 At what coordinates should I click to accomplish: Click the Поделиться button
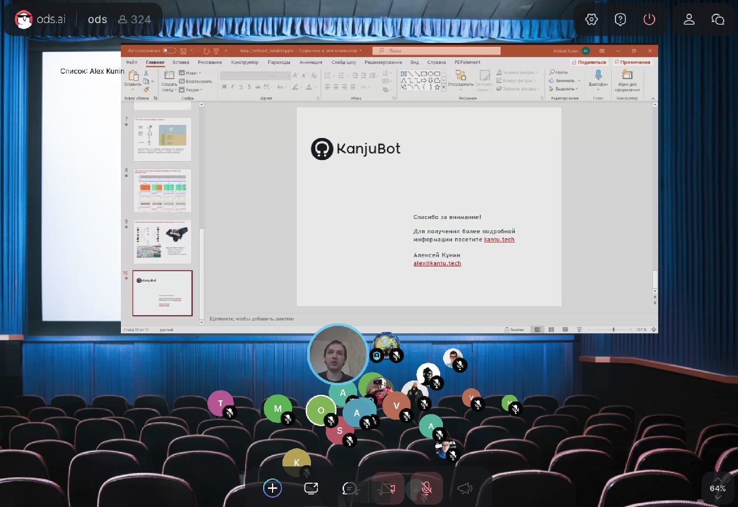589,62
